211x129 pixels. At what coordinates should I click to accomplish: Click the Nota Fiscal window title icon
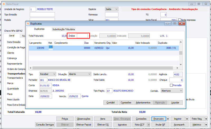point(4,4)
